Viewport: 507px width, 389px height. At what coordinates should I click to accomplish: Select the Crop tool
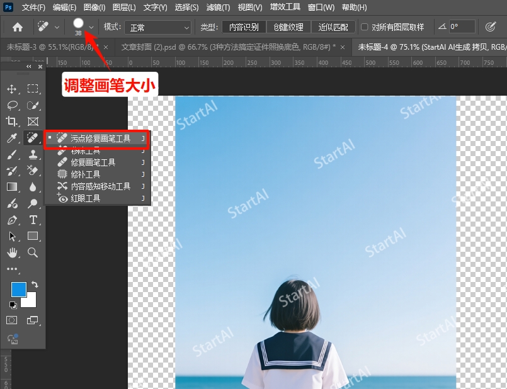(x=13, y=122)
